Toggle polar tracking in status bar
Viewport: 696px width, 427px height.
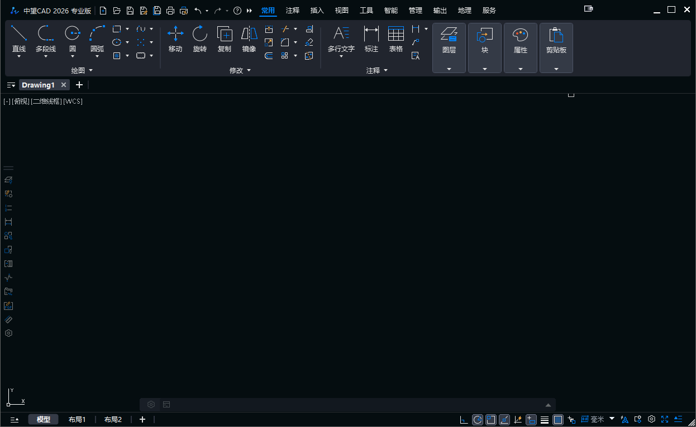478,420
